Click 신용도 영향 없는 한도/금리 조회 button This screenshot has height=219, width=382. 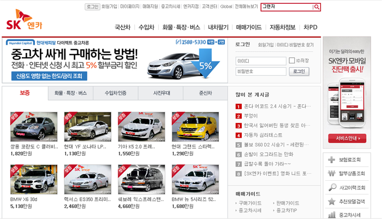tap(49, 76)
